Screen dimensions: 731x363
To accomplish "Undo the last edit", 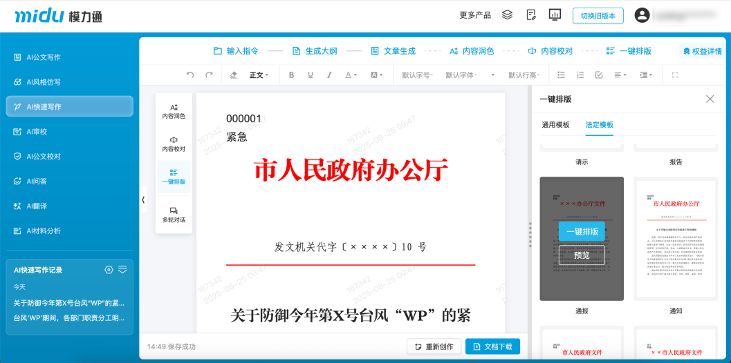I will click(189, 75).
